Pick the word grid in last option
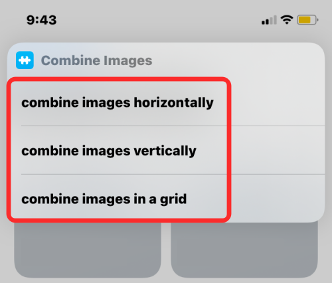The image size is (332, 283). [173, 199]
